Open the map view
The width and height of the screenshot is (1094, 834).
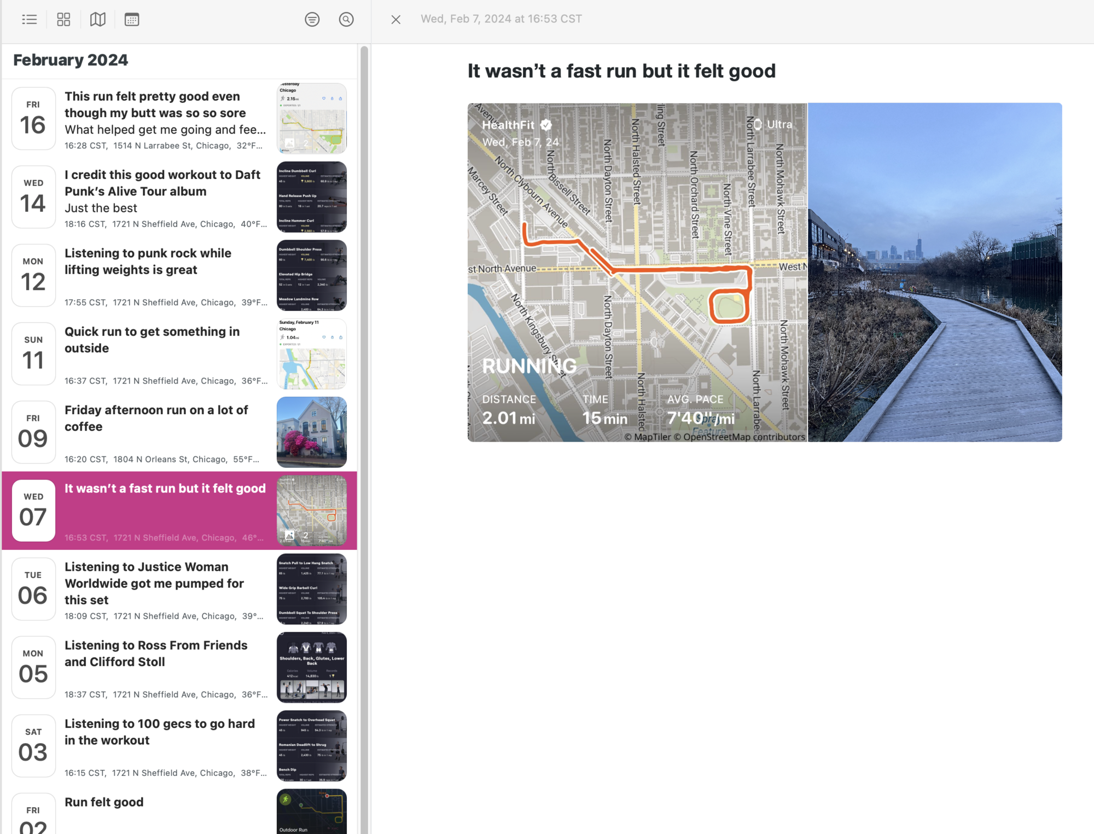coord(98,20)
